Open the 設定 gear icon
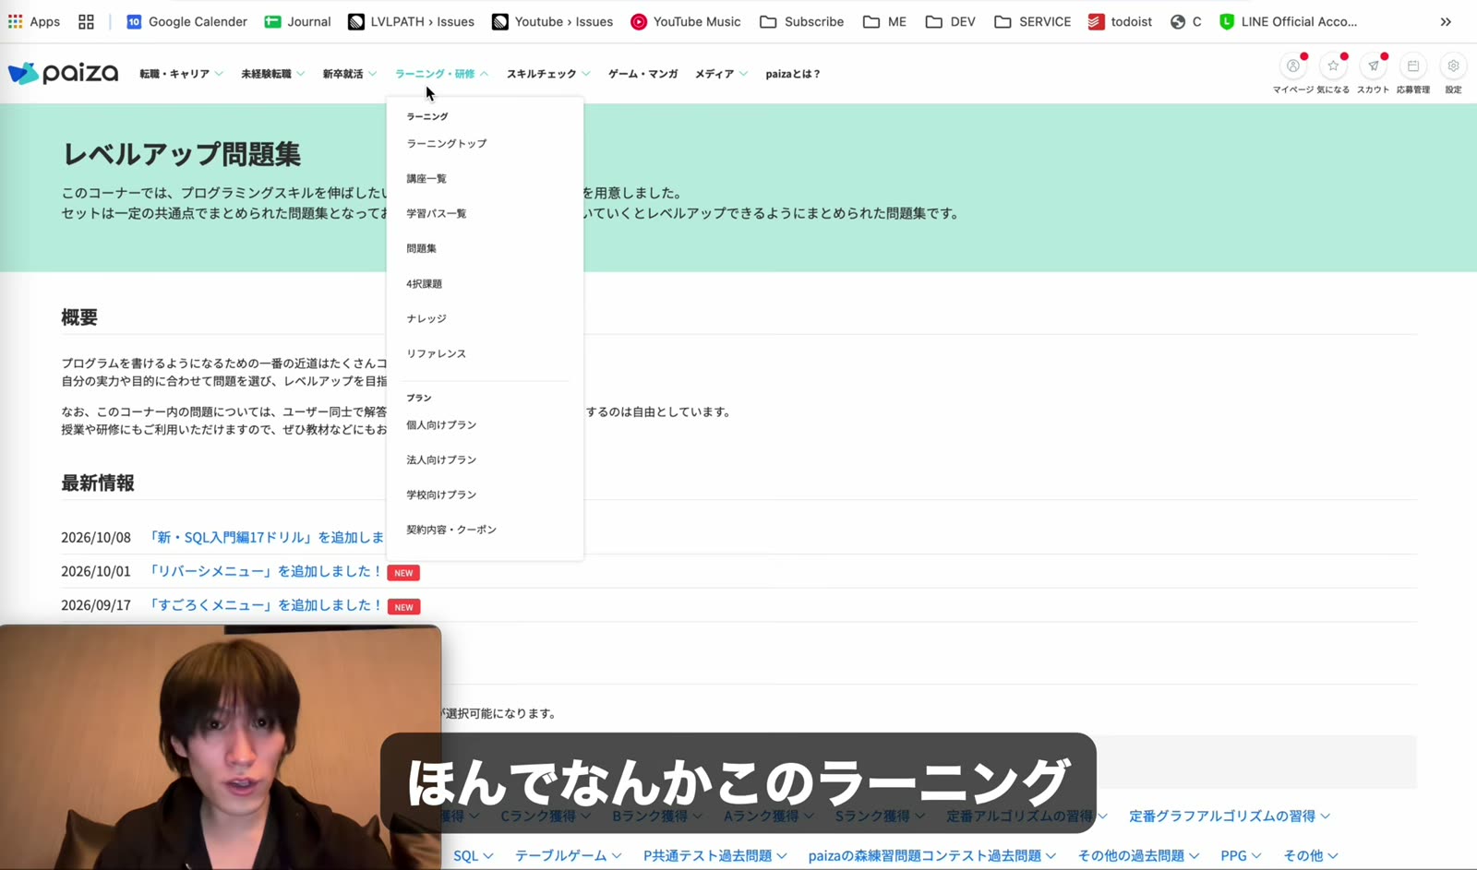This screenshot has height=870, width=1477. point(1453,66)
